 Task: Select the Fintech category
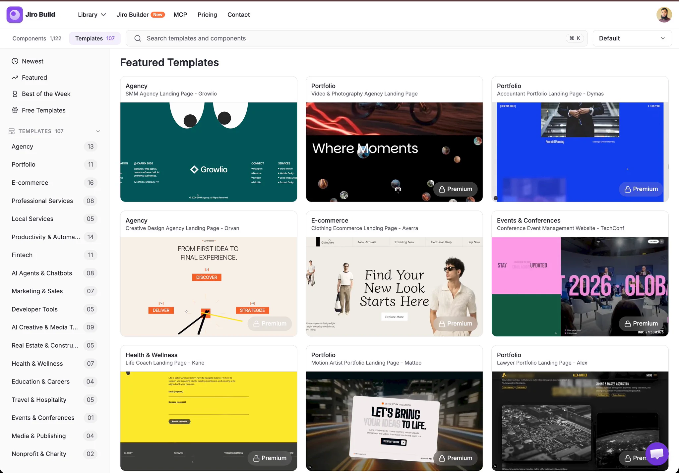tap(54, 255)
